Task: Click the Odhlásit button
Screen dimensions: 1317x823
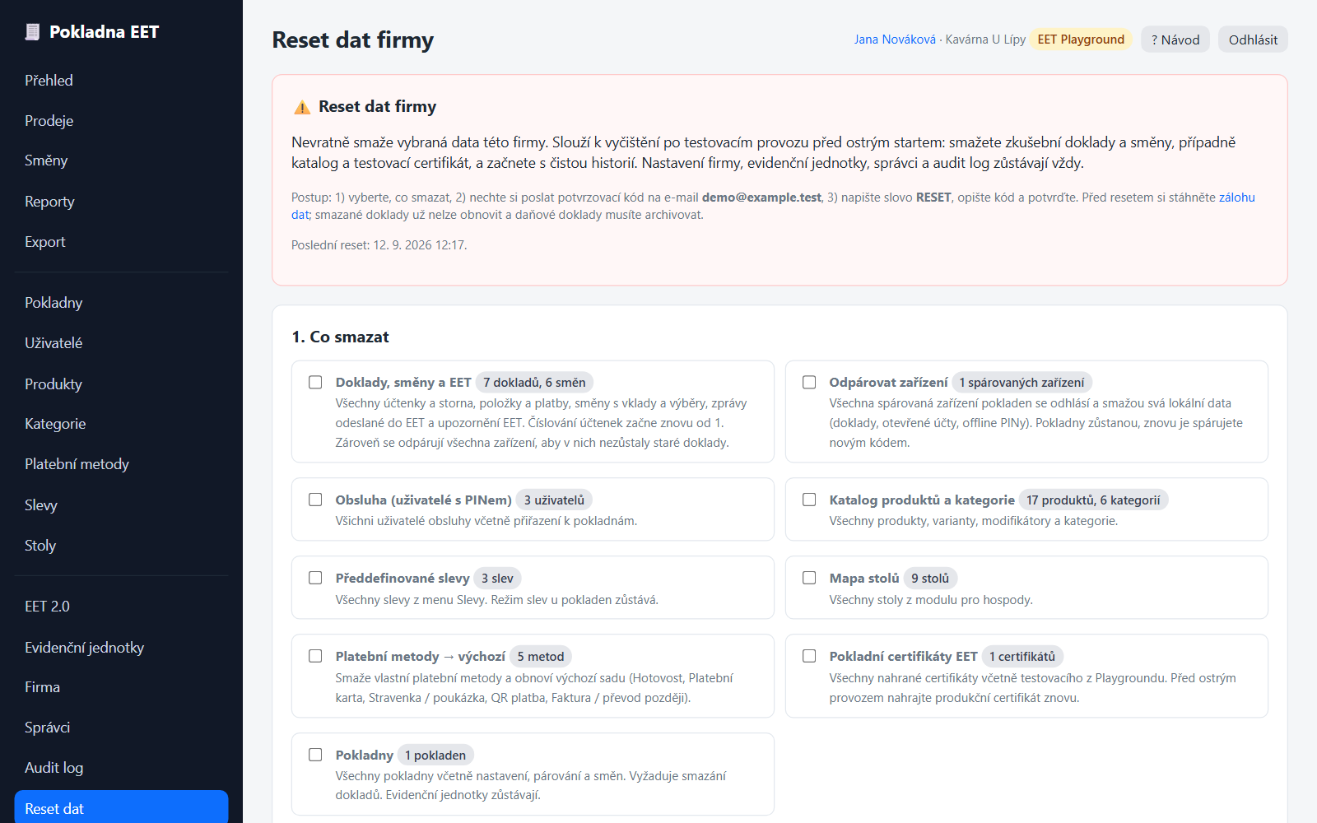Action: click(1253, 40)
